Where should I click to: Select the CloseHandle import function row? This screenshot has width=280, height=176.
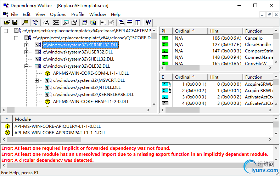point(217,45)
